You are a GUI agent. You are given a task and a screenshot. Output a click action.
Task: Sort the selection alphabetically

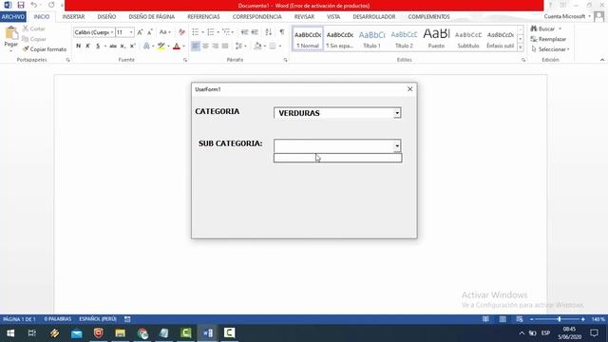click(268, 32)
